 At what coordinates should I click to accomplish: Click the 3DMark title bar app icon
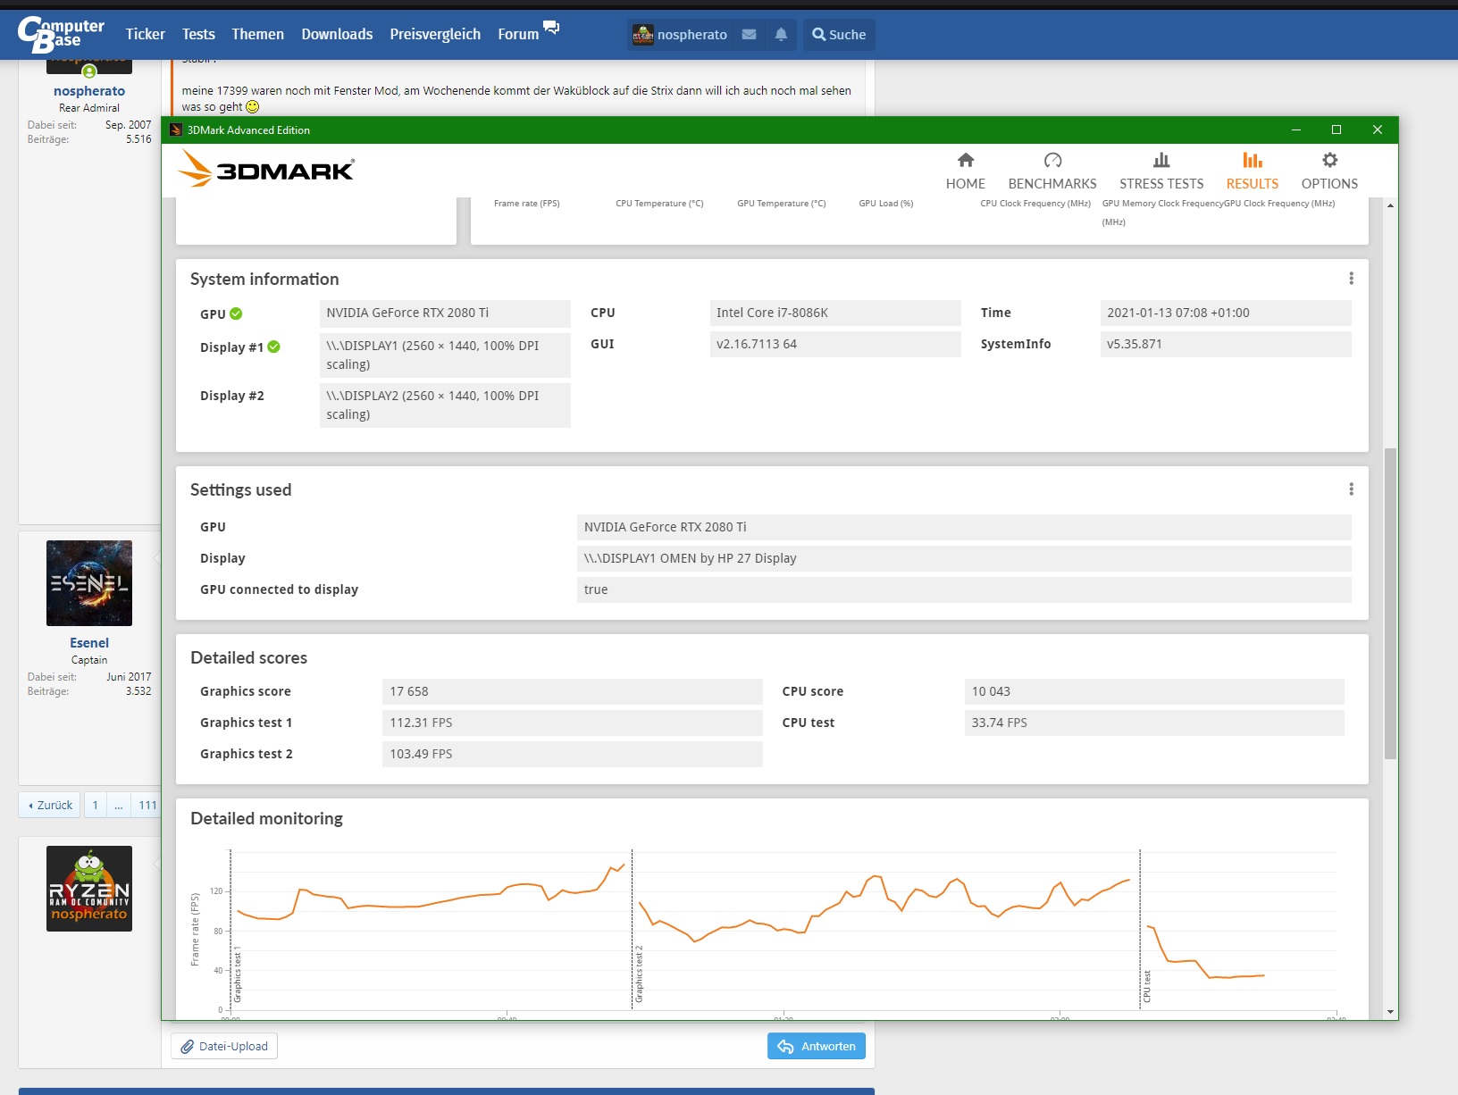click(176, 130)
